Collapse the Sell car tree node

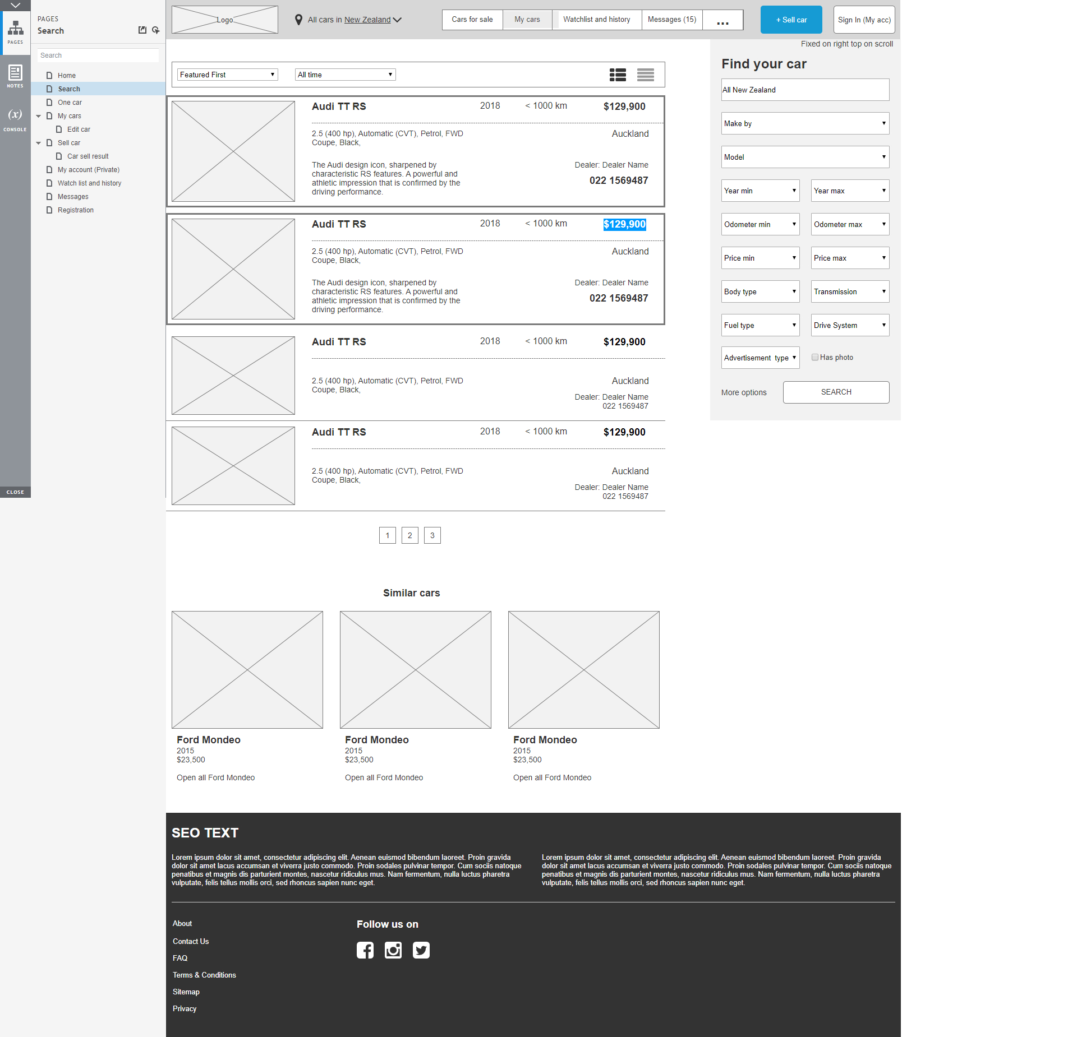coord(39,143)
